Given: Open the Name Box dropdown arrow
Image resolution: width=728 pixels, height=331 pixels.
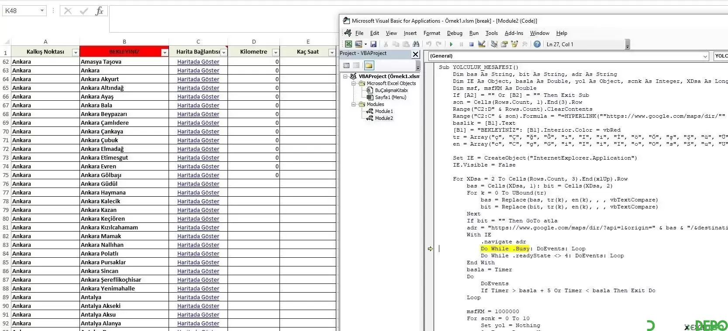Looking at the screenshot, I should (42, 10).
